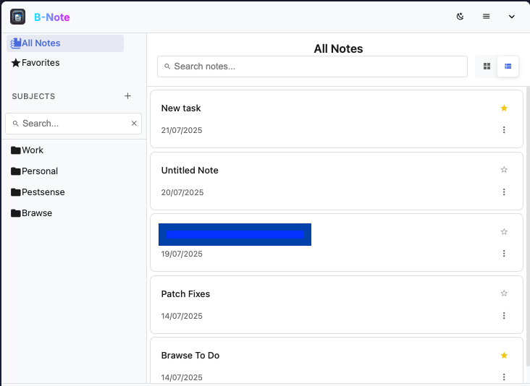Screen dimensions: 530x386
Task: Open the hamburger menu in the header
Action: [487, 17]
